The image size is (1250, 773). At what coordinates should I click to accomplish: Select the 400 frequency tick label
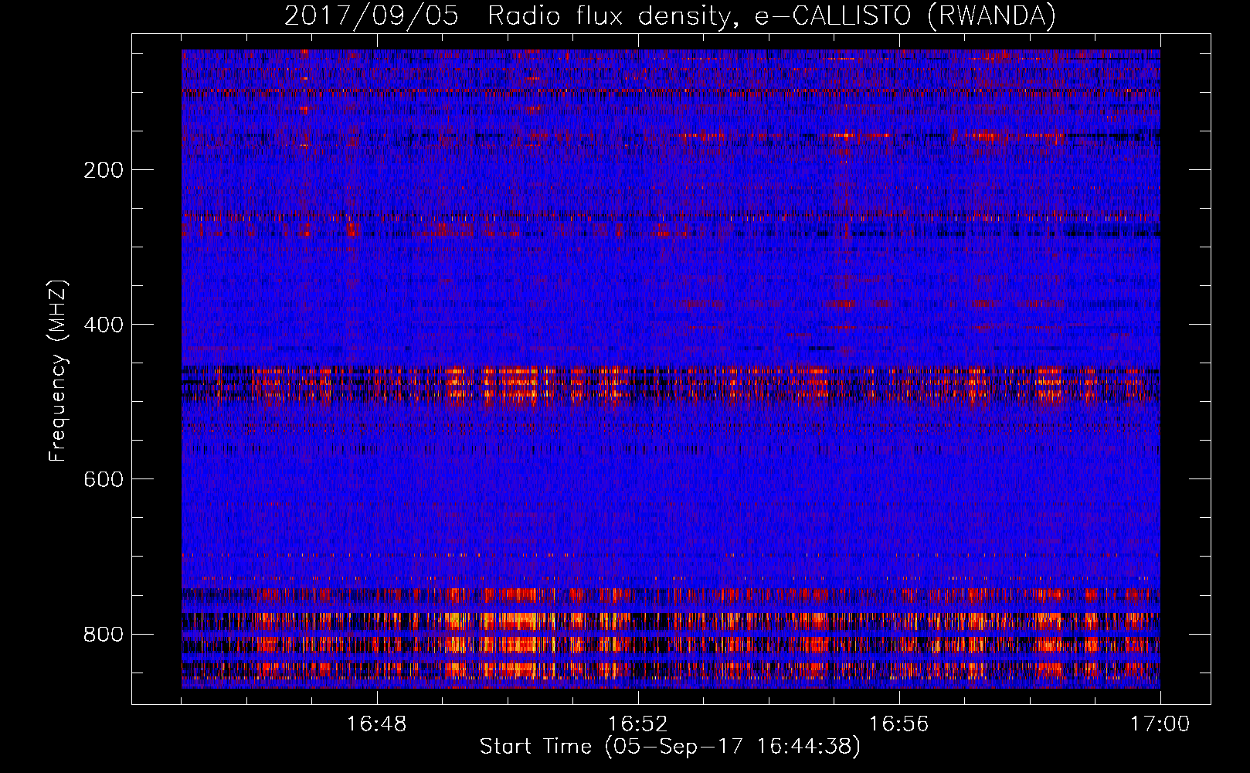click(x=103, y=325)
